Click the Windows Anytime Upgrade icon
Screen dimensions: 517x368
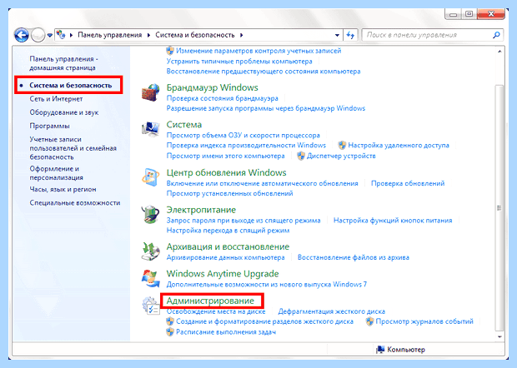point(151,278)
